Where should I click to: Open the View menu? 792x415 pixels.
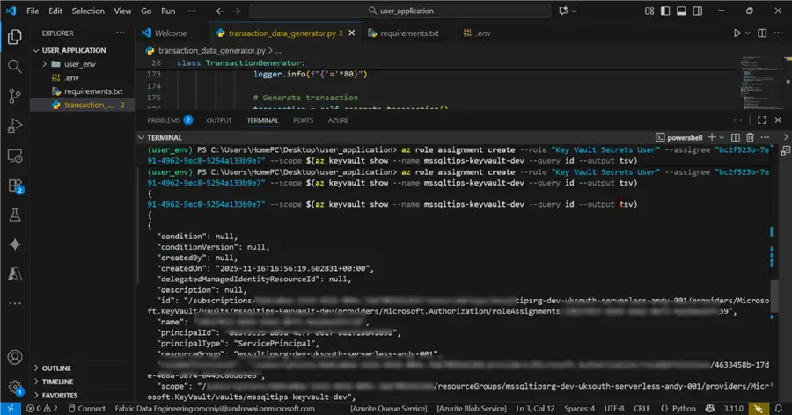click(x=122, y=11)
